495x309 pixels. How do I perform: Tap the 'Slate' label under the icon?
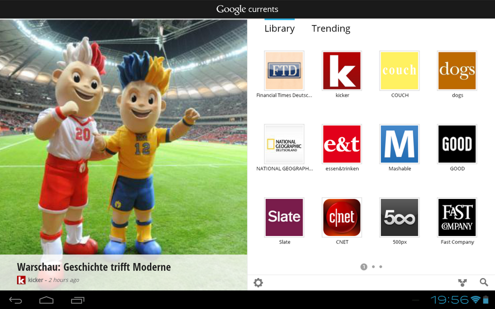pos(285,242)
